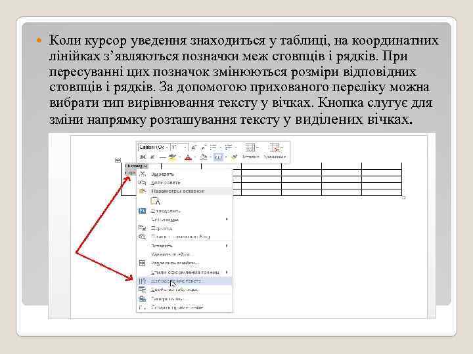Open the font color dropdown arrow
Screen dimensions: 473x354
coord(195,157)
